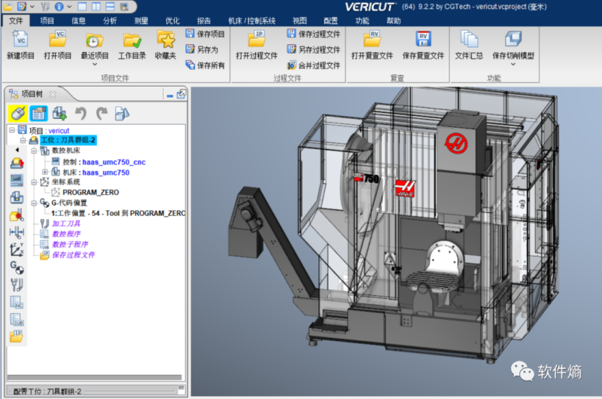Collapse the 数控机床 tree node

tap(34, 151)
